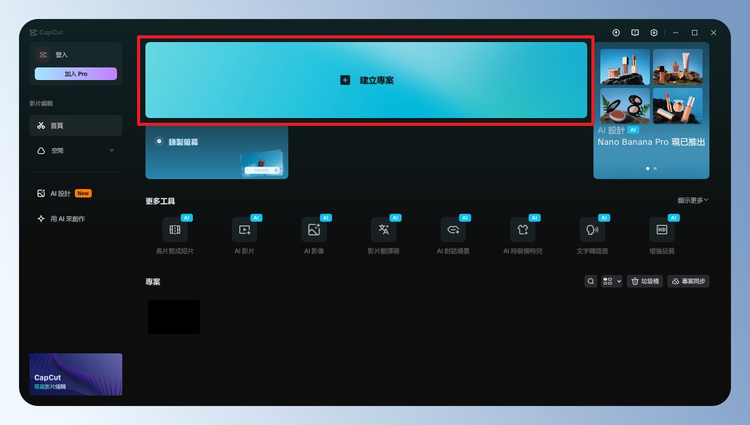Expand 顯示更多 to show more tools
The image size is (750, 425).
(693, 200)
